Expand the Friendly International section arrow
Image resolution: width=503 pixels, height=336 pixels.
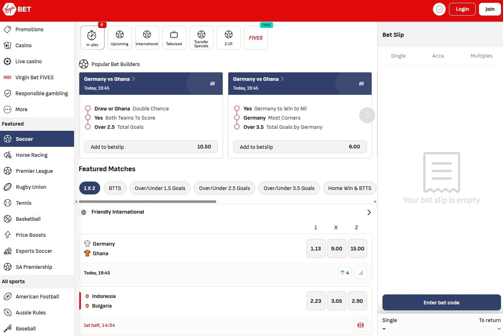(x=369, y=212)
